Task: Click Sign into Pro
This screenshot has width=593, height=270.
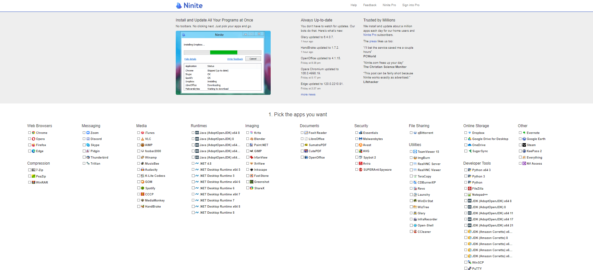Action: pyautogui.click(x=411, y=5)
